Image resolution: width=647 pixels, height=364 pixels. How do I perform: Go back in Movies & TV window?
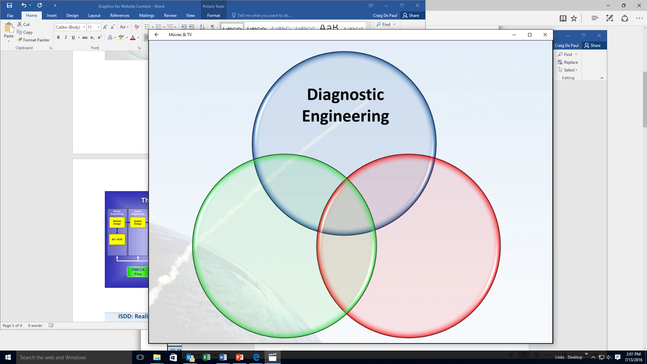click(x=157, y=34)
